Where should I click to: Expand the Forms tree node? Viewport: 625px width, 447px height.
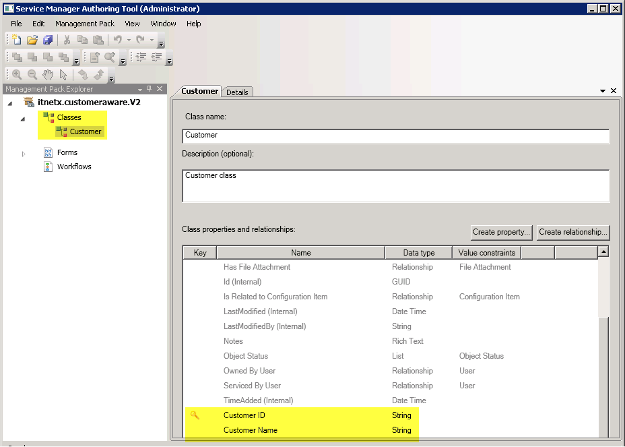(x=24, y=154)
